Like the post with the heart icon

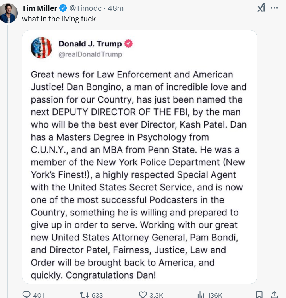pos(143,294)
